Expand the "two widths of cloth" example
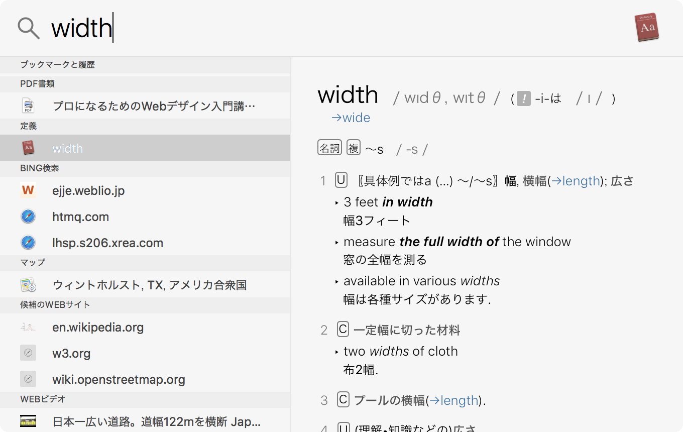This screenshot has height=432, width=683. 337,352
